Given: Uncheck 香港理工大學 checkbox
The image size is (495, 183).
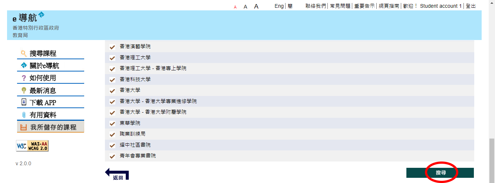Looking at the screenshot, I should pos(112,58).
